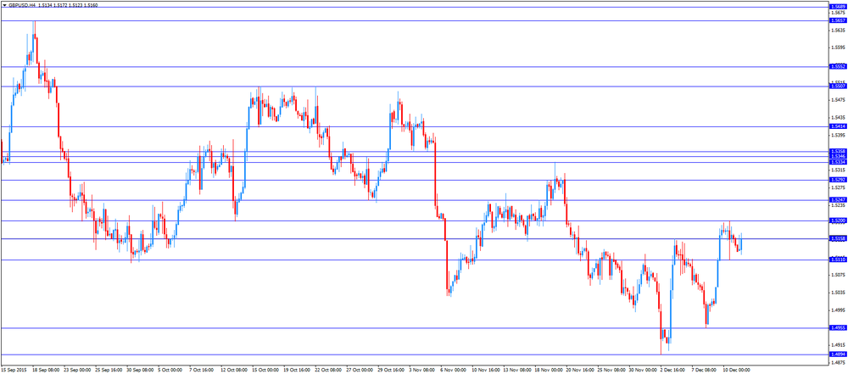Click the 1.5435 price scale value

839,117
